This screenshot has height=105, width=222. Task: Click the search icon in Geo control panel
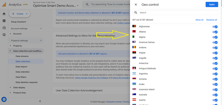(136, 12)
